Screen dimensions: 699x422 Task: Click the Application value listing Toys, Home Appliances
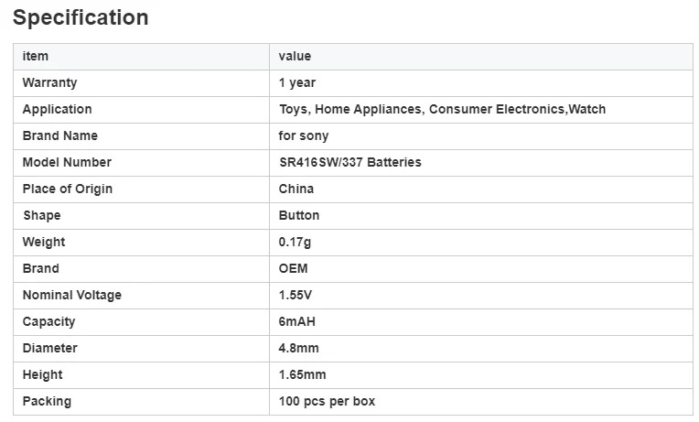click(x=442, y=109)
